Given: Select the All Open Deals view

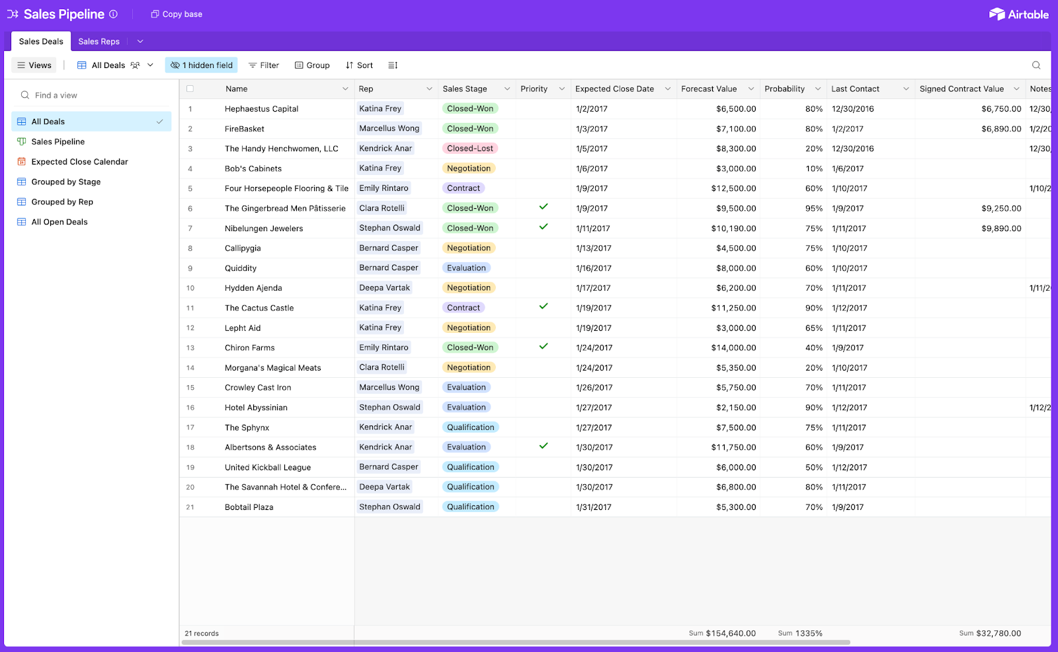Looking at the screenshot, I should 91,222.
